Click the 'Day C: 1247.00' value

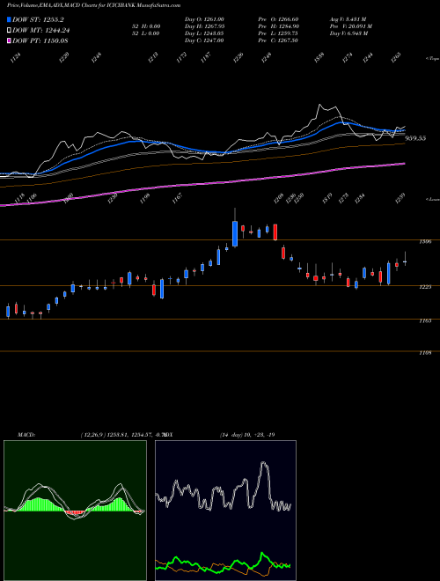(x=204, y=40)
